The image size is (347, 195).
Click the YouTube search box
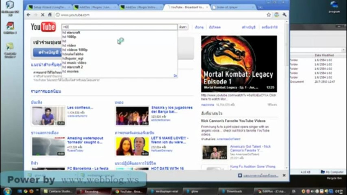(x=120, y=27)
